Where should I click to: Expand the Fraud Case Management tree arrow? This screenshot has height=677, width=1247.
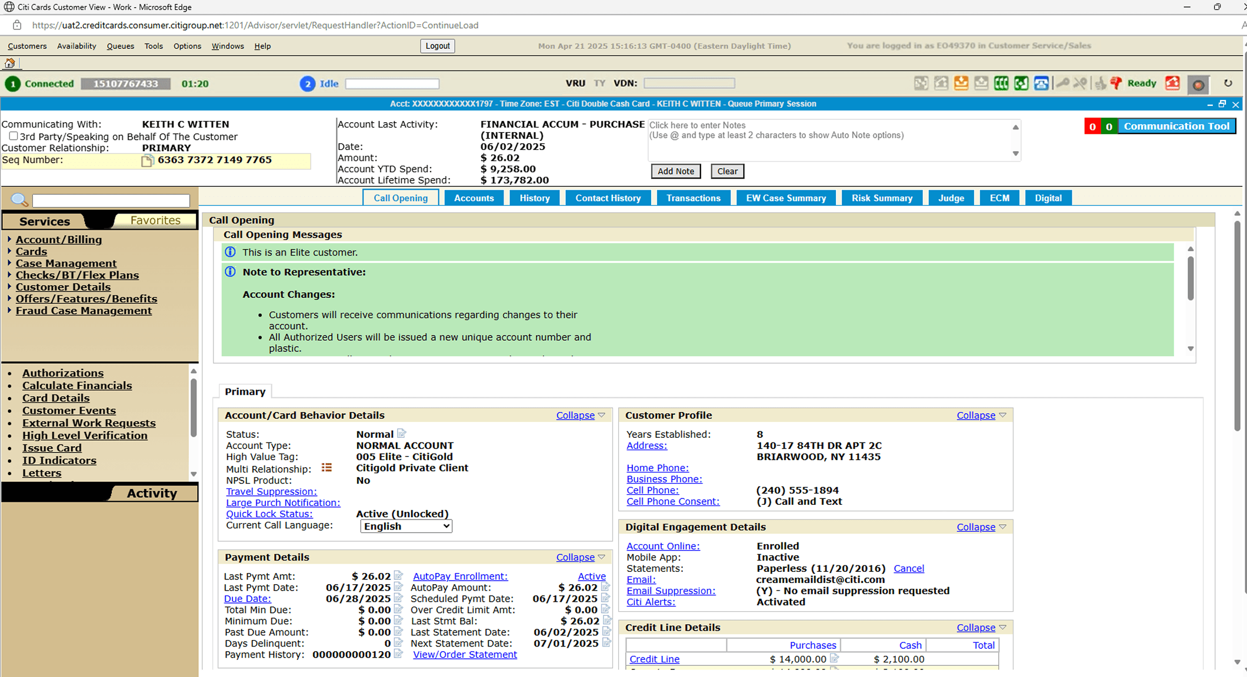pos(9,310)
